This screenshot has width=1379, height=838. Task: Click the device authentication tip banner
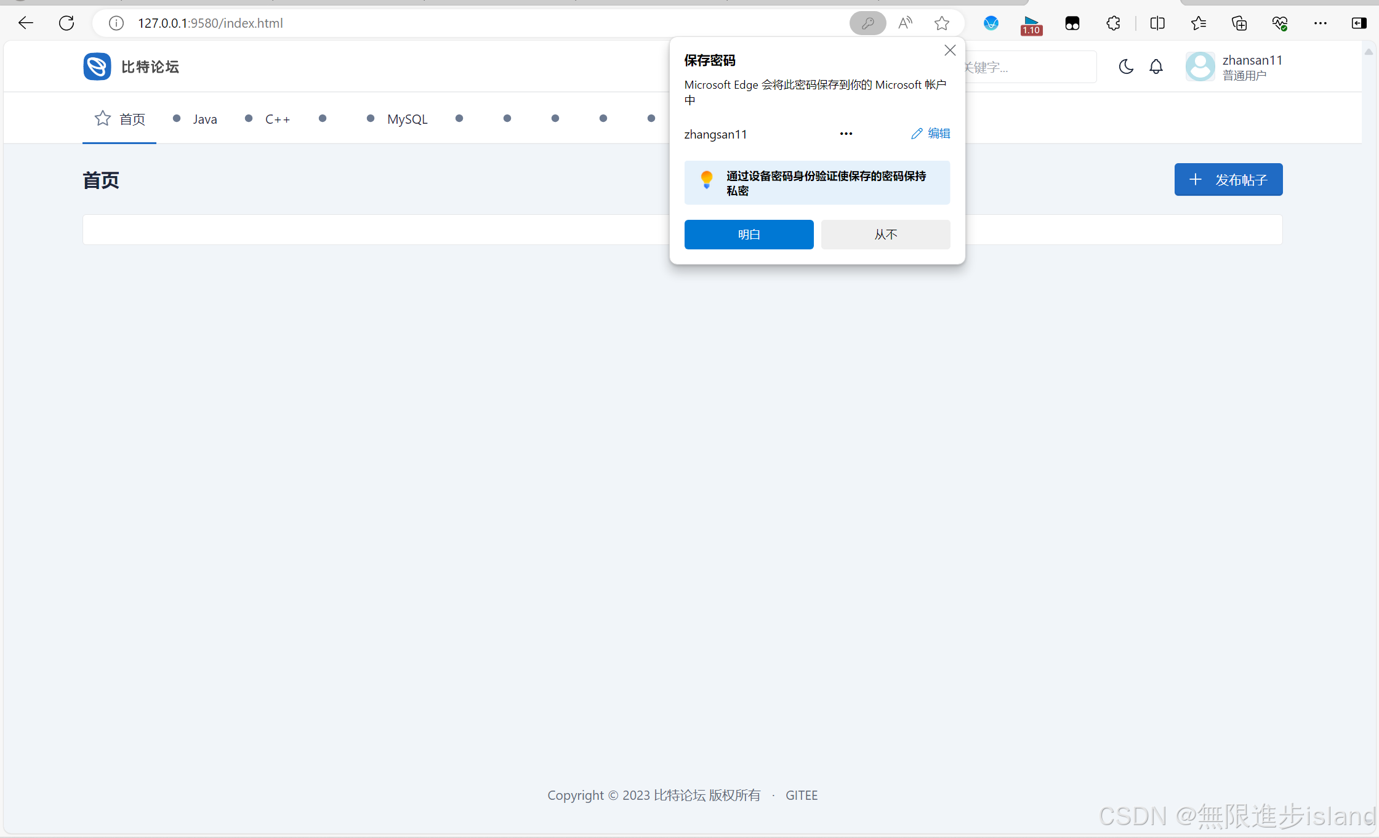817,183
